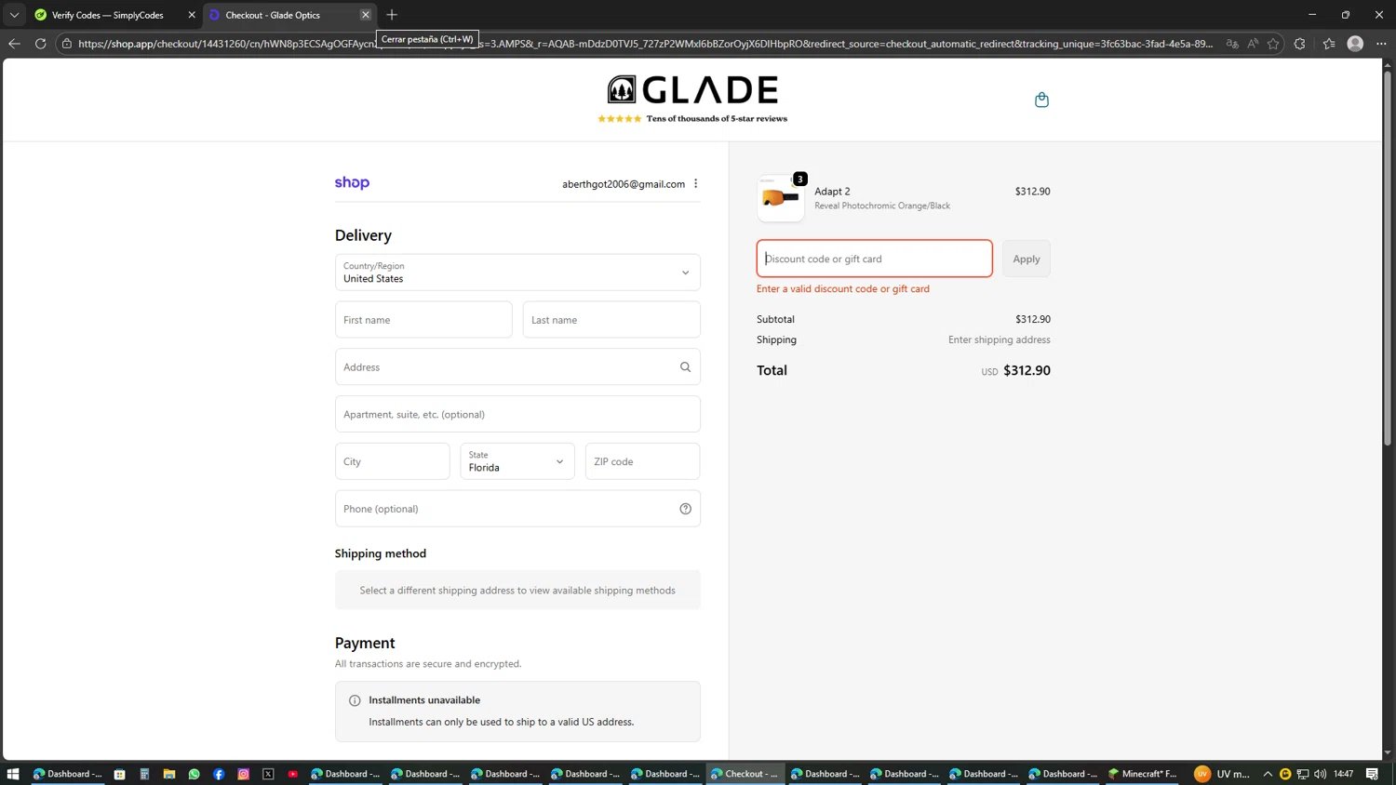Click the aberthgot2006@gmail.com email text
This screenshot has height=785, width=1396.
624,184
